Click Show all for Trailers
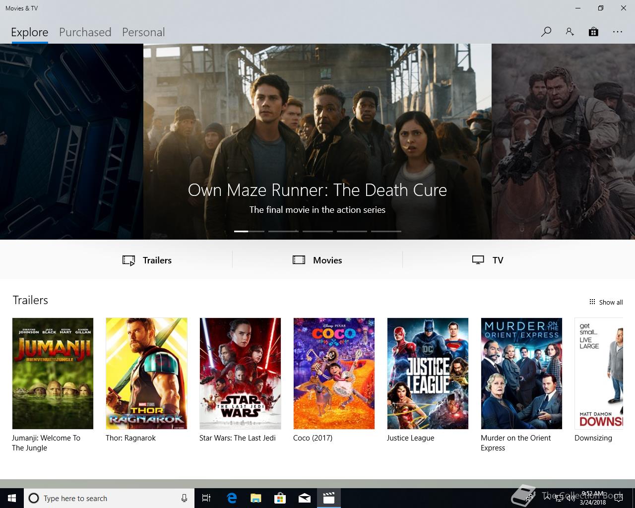This screenshot has height=508, width=635. [606, 302]
